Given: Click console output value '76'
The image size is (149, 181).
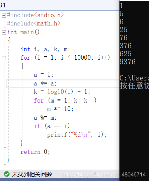Looking at the screenshot, I should pyautogui.click(x=124, y=38).
